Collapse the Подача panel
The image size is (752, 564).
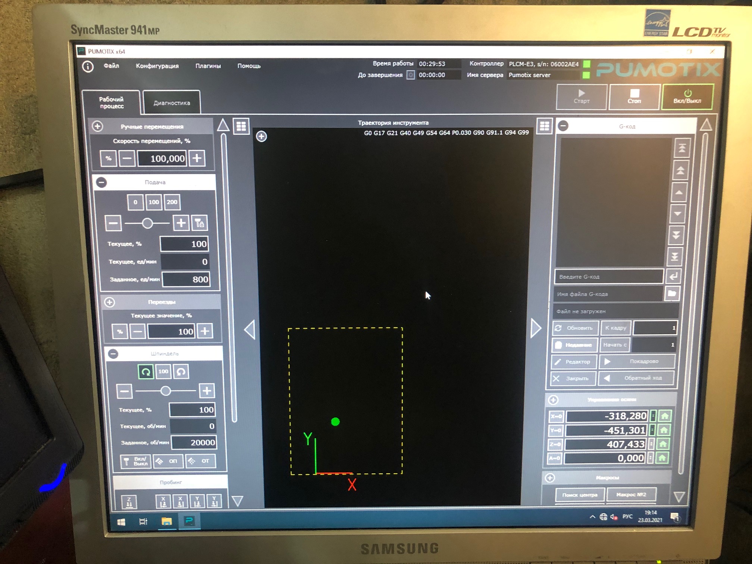(101, 182)
